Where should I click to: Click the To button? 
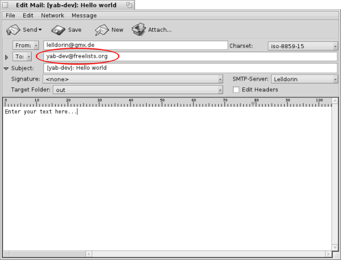point(22,57)
